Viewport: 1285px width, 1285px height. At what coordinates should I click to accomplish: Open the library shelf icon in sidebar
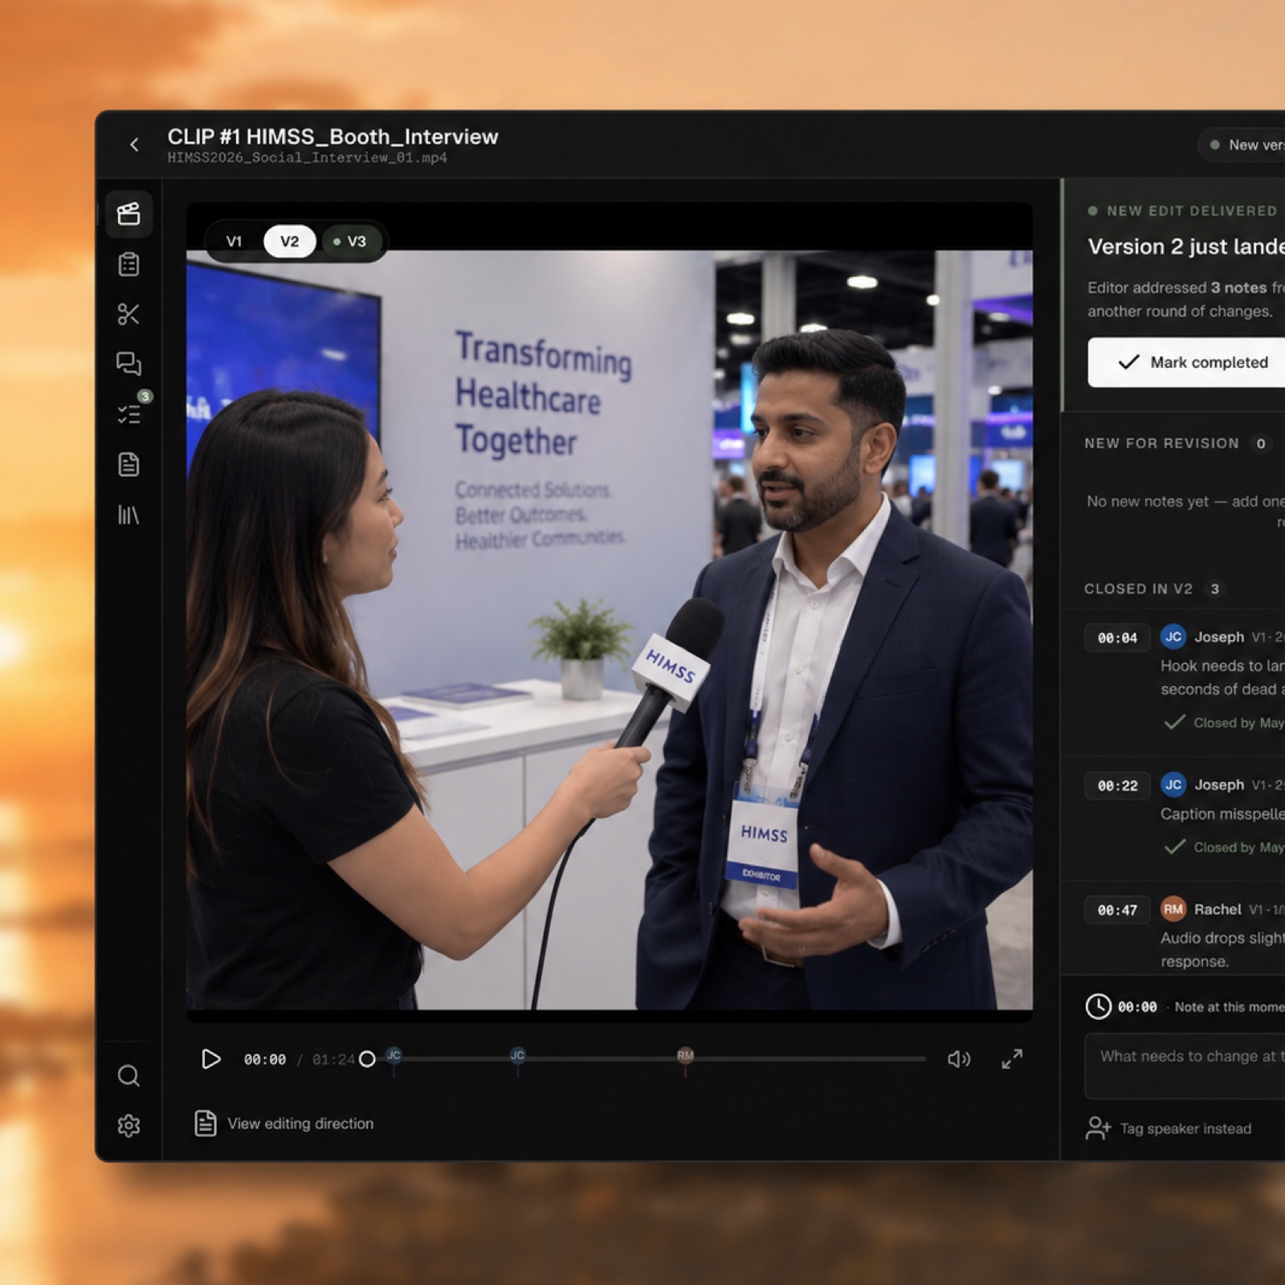[x=128, y=515]
